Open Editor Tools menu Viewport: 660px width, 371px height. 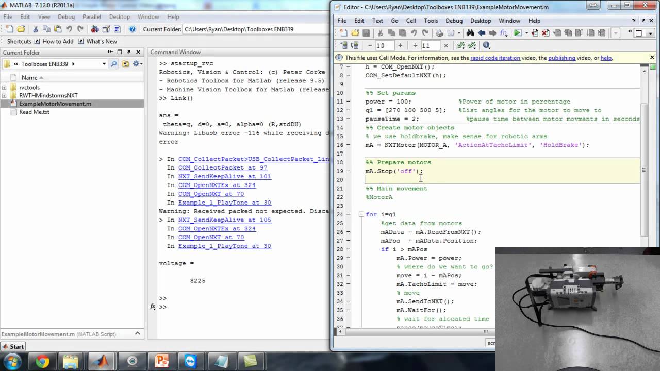pyautogui.click(x=431, y=21)
